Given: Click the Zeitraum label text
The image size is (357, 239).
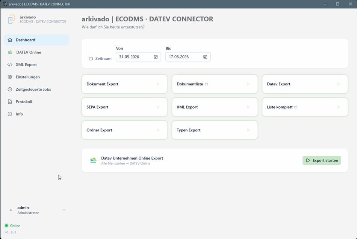Looking at the screenshot, I should 103,58.
